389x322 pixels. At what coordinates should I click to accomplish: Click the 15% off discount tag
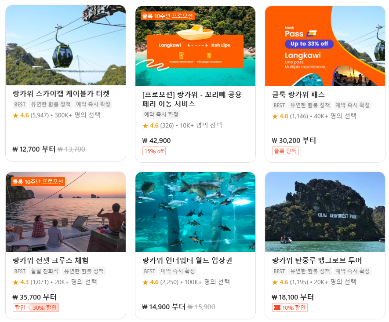[x=154, y=151]
